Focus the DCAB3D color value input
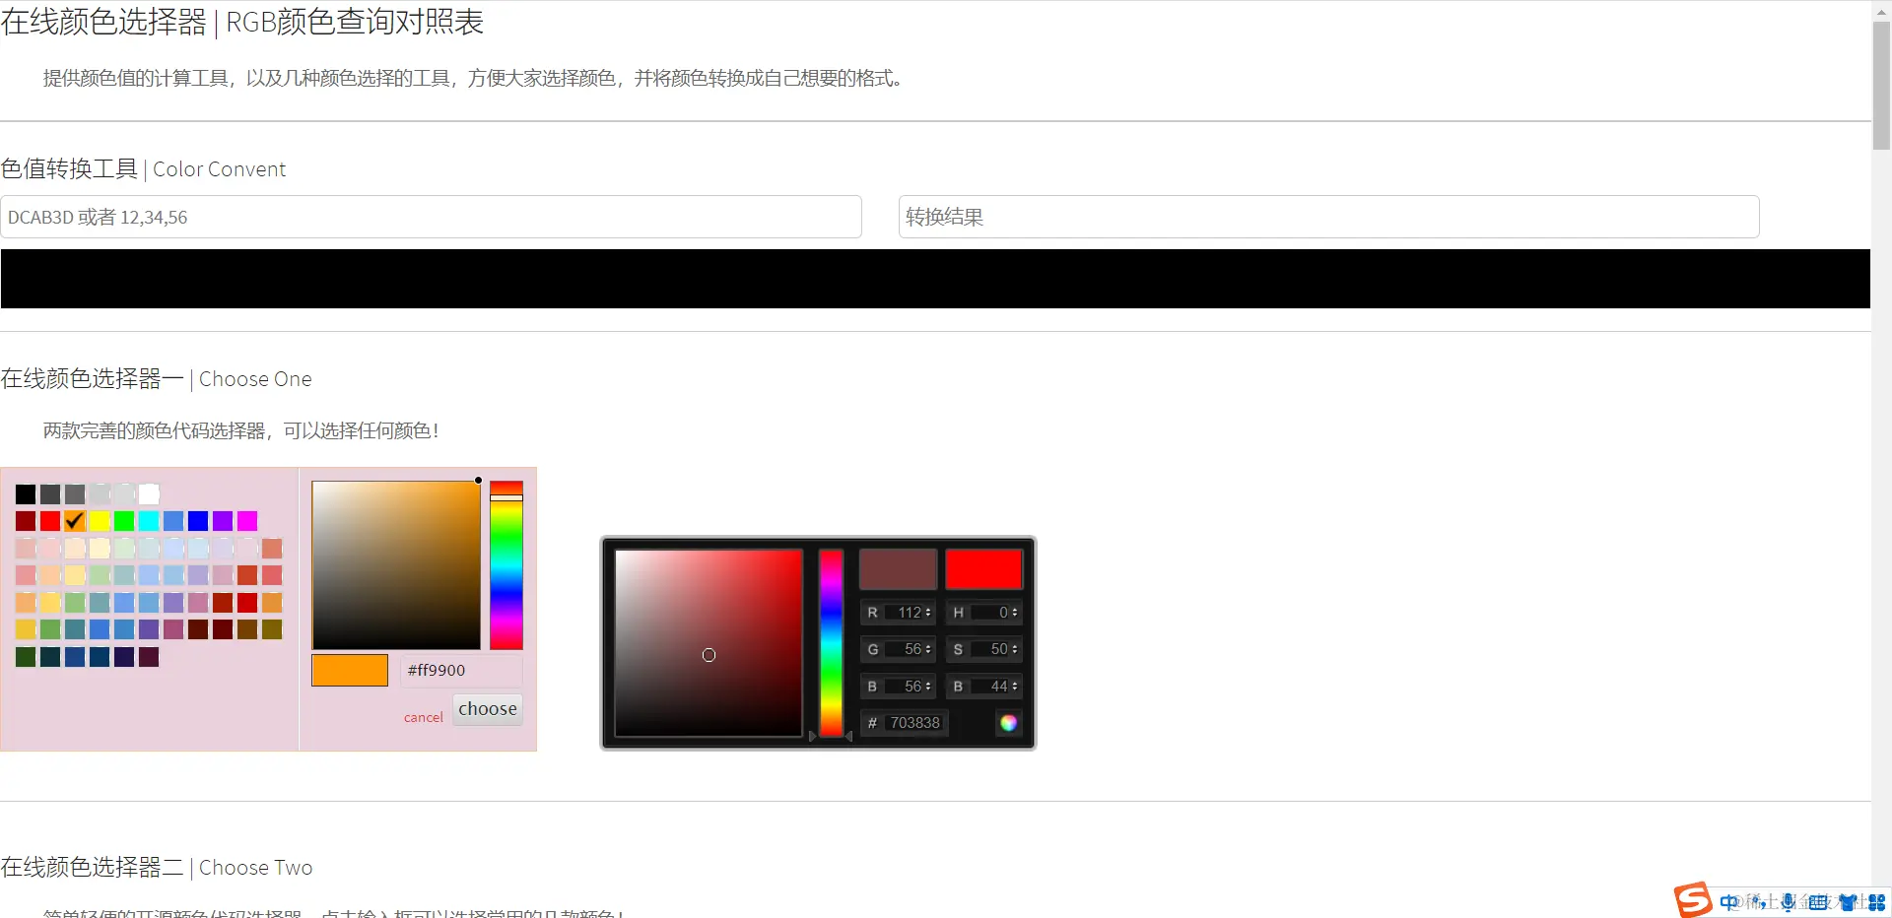The height and width of the screenshot is (918, 1892). 431,217
